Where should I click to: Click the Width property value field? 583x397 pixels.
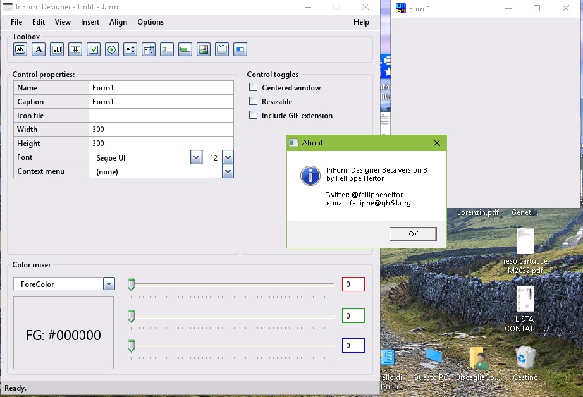pos(161,130)
